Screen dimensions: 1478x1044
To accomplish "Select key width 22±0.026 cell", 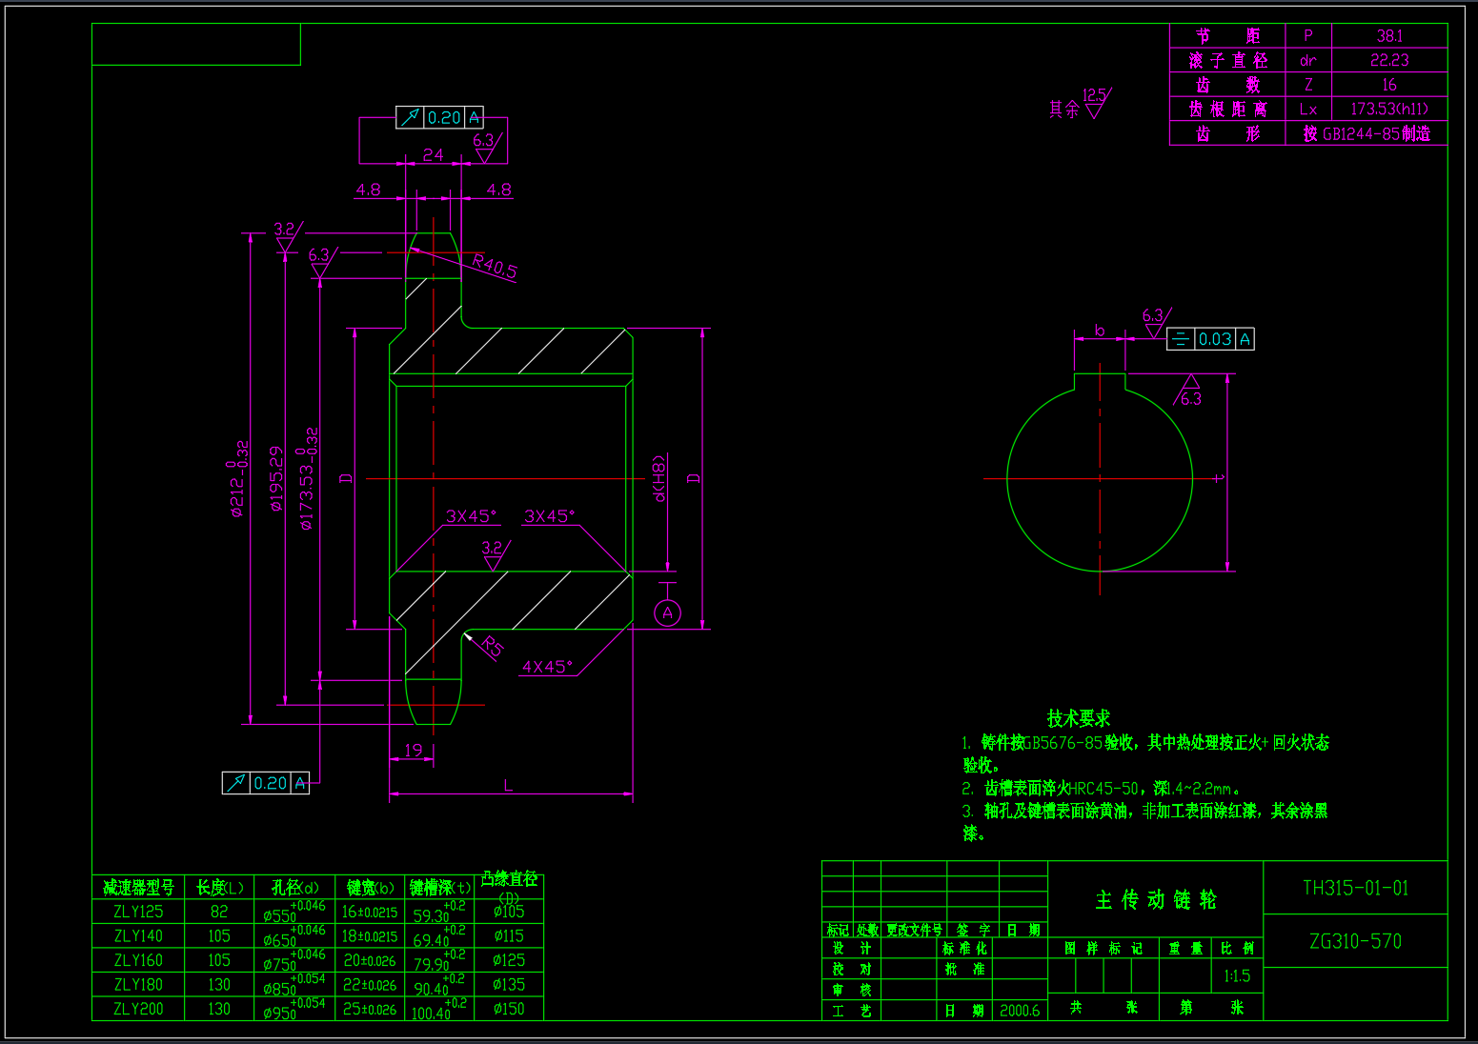I will click(x=370, y=985).
